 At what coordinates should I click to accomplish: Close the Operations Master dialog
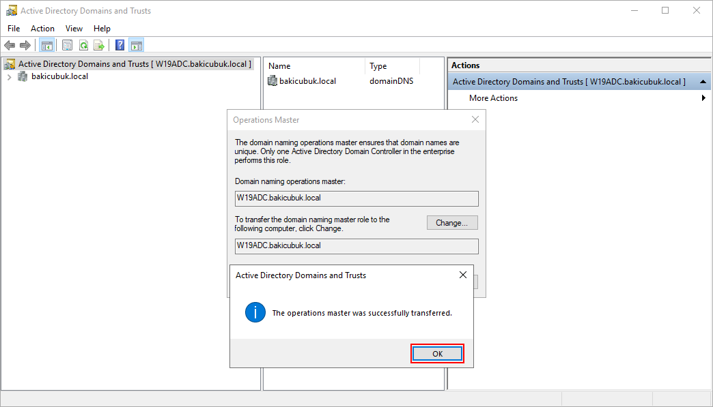coord(475,119)
